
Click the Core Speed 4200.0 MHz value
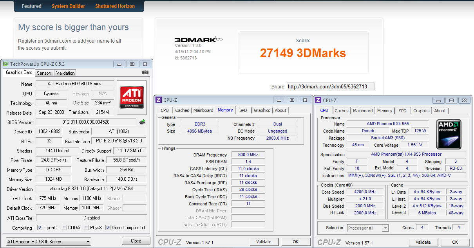[365, 192]
